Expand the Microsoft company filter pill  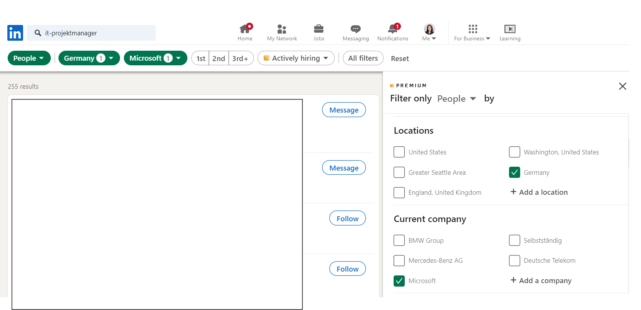point(155,58)
